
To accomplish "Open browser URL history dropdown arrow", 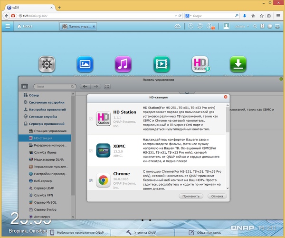I will coord(176,16).
